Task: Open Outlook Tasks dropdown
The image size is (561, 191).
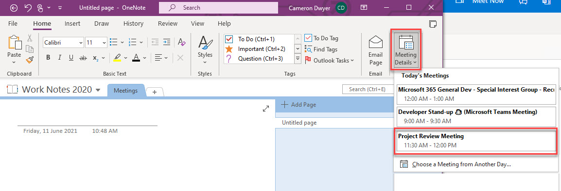Action: (x=330, y=60)
